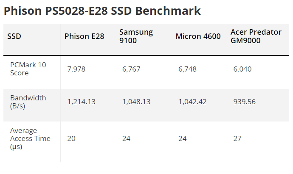Select the Samsung 9100 column header

(x=136, y=36)
